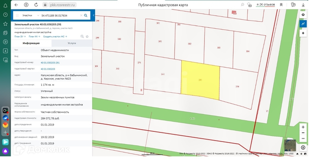The image size is (309, 164).
Task: Zoom map to found parcel icon
Action: 82,37
